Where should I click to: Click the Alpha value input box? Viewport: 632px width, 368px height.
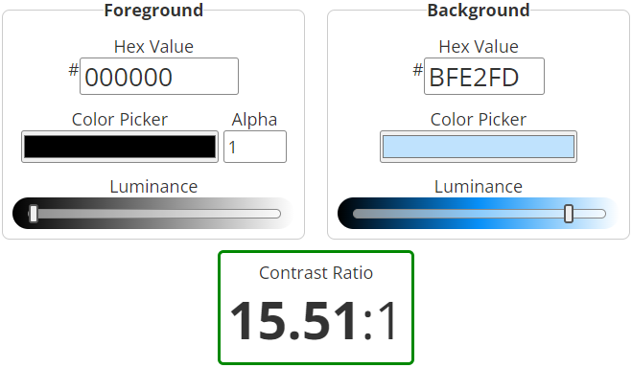[x=255, y=147]
